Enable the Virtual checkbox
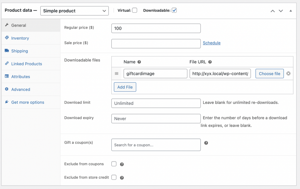This screenshot has height=189, width=300. pos(135,10)
